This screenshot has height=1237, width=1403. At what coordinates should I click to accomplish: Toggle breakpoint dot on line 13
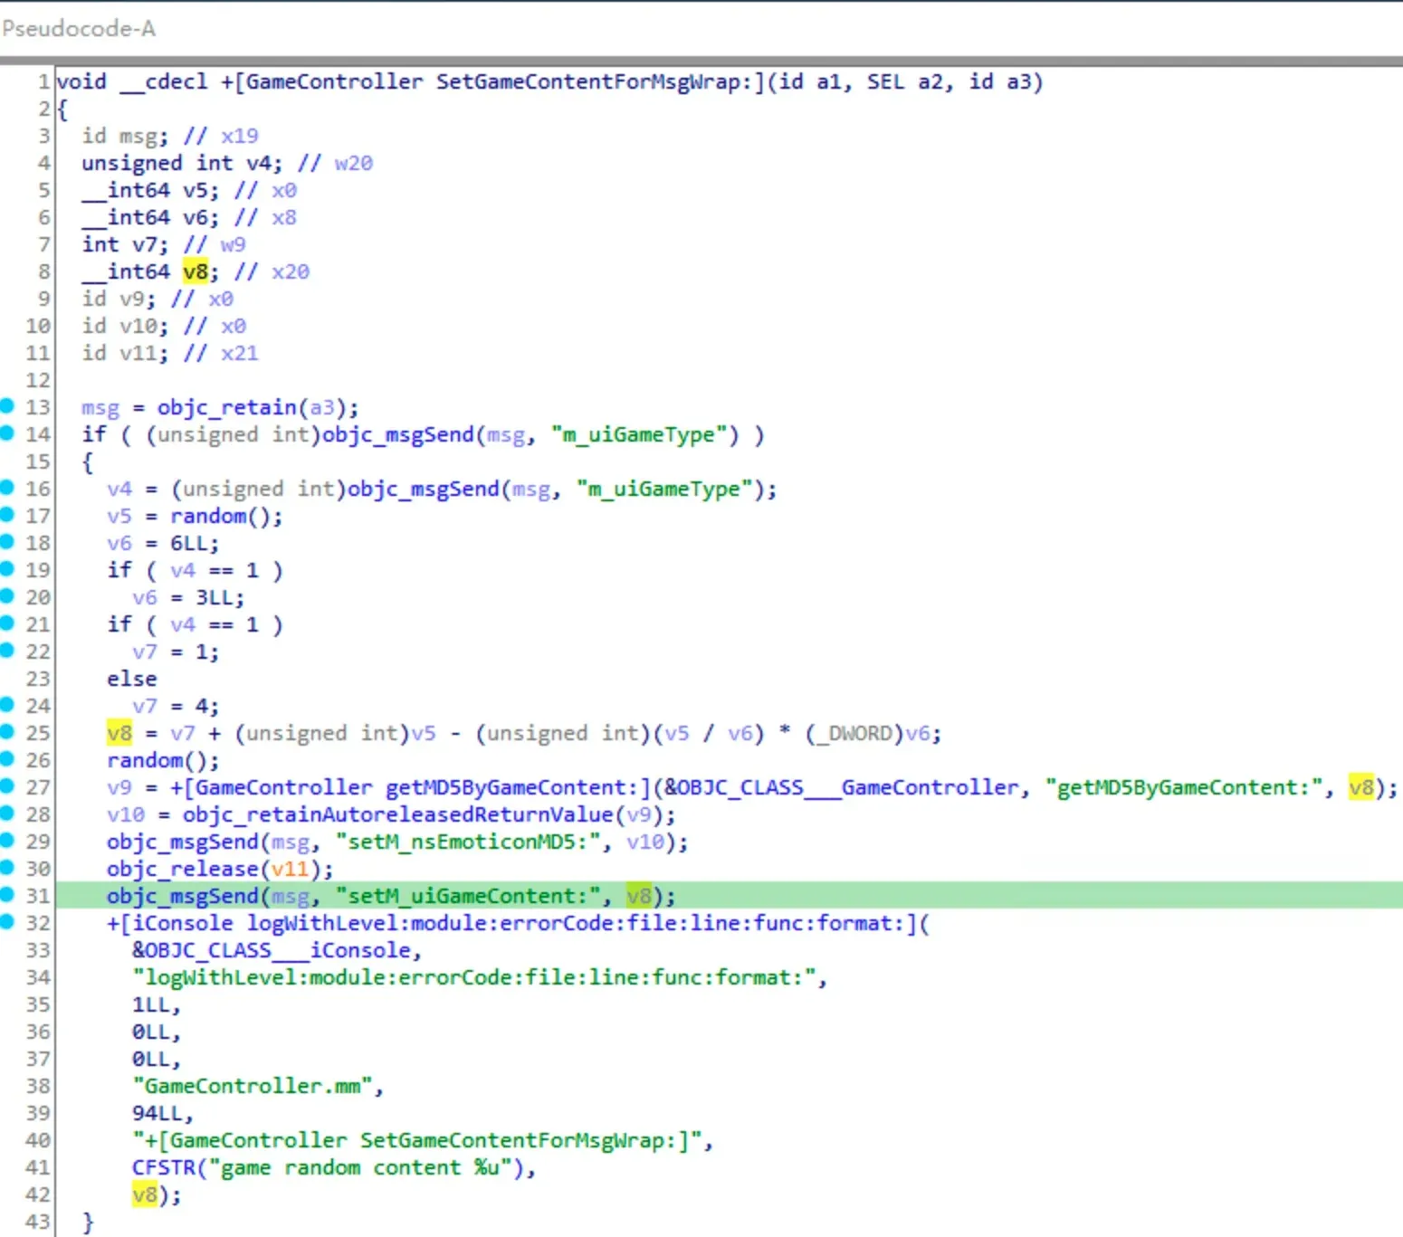point(7,406)
